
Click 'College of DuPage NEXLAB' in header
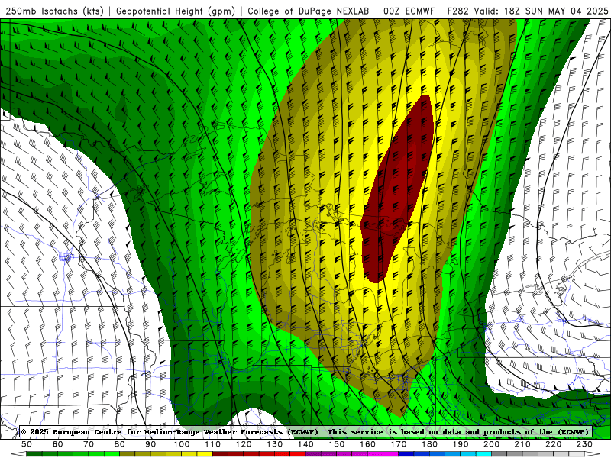(x=309, y=11)
